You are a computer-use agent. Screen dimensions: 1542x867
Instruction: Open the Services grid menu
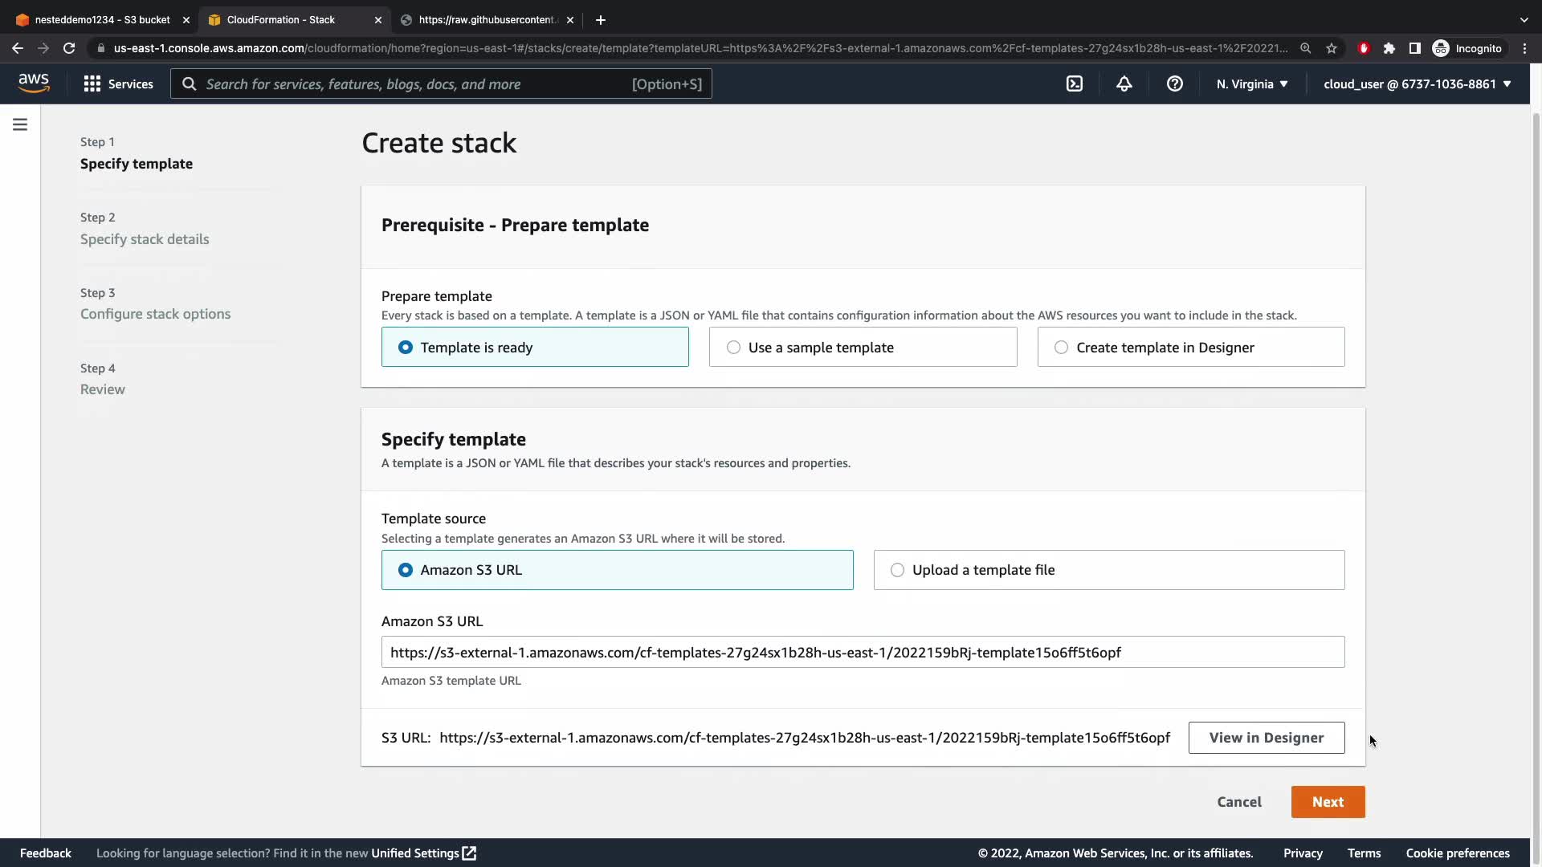point(119,84)
